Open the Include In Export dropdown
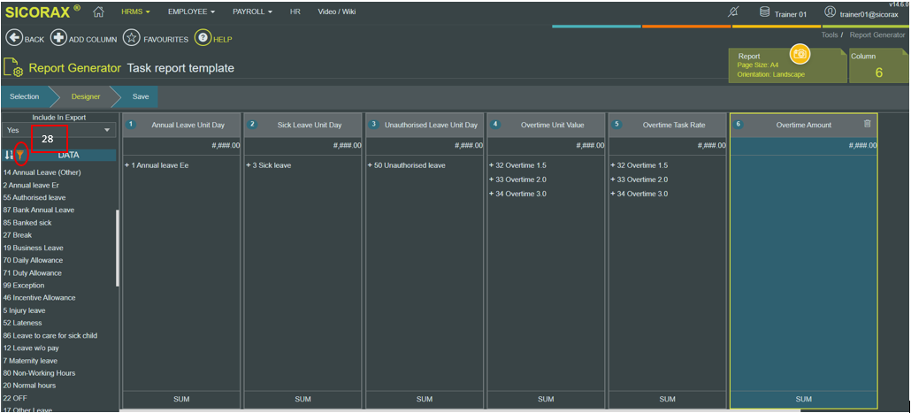The image size is (911, 413). click(x=58, y=130)
